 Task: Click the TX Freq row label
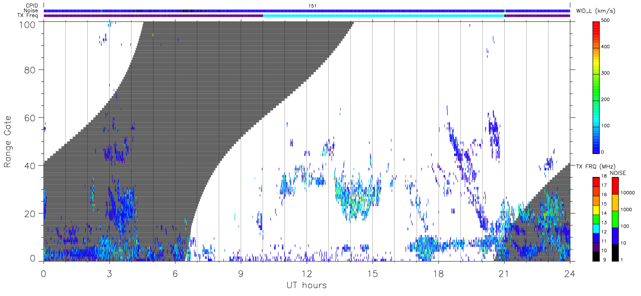(27, 16)
